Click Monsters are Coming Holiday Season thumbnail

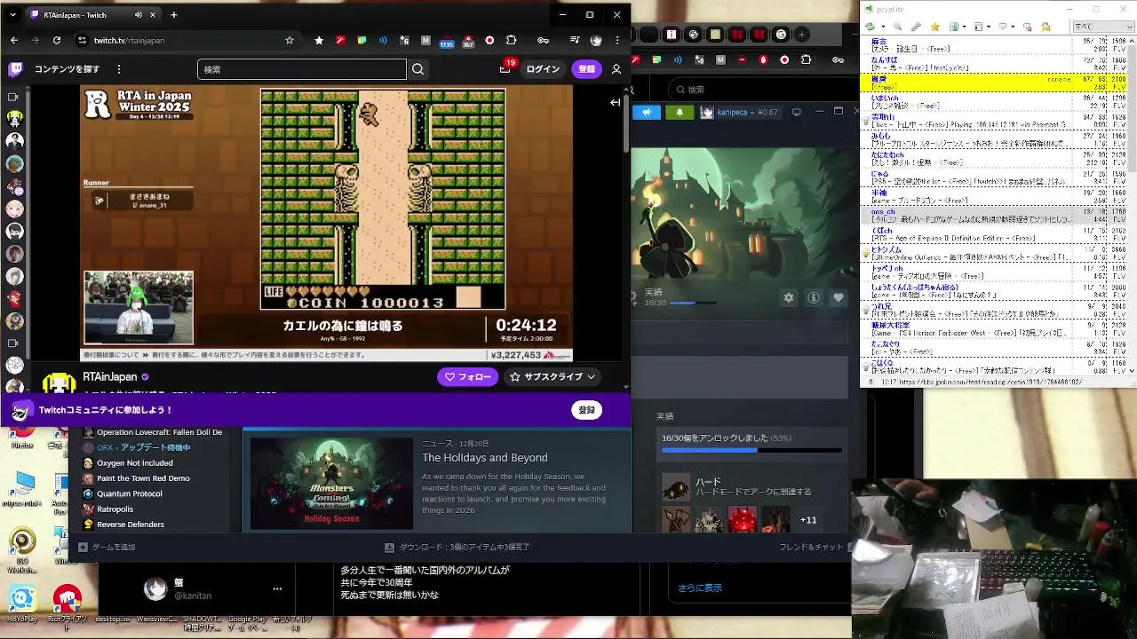pos(331,483)
